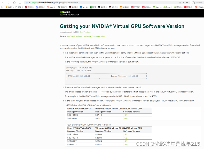The height and width of the screenshot is (149, 204).
Task: Click the docs.nvidia.com address bar URL
Action: pyautogui.click(x=55, y=3)
